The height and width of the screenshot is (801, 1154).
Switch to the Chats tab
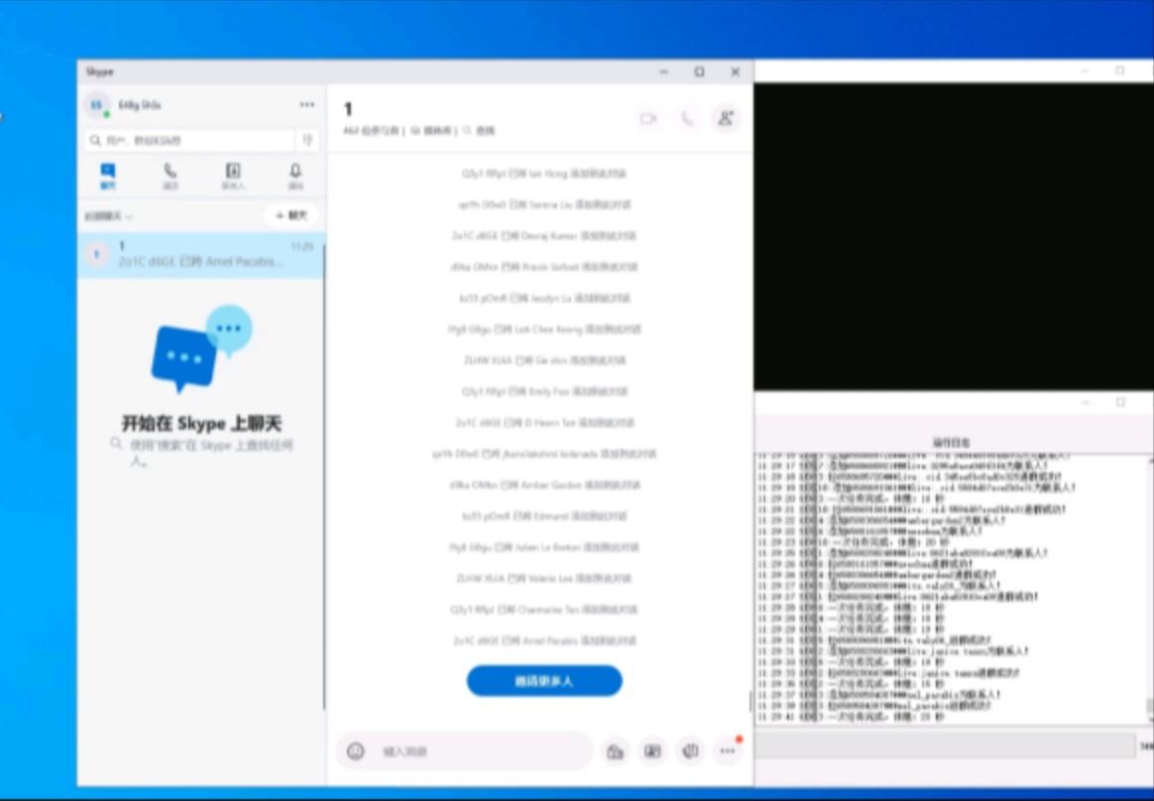(x=108, y=176)
